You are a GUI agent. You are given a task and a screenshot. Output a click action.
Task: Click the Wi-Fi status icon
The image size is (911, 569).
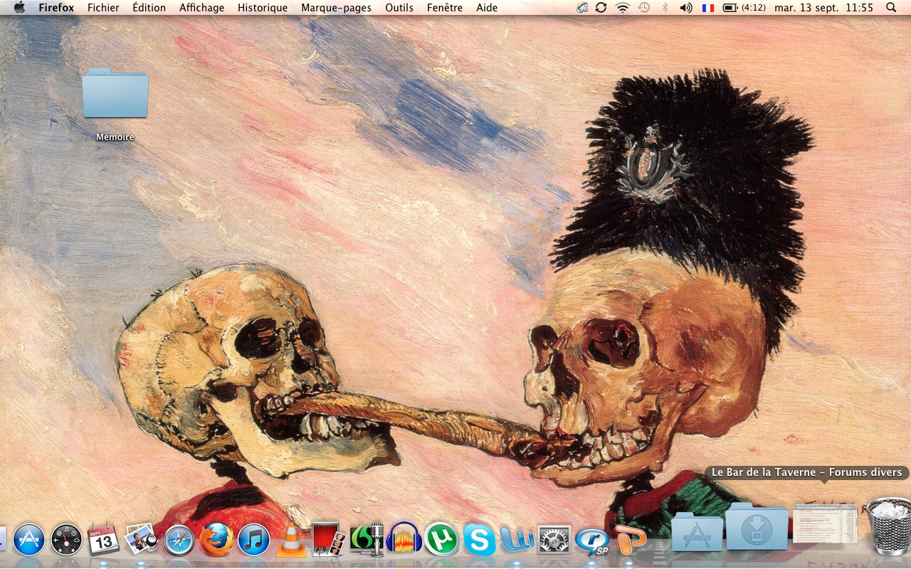pos(623,8)
